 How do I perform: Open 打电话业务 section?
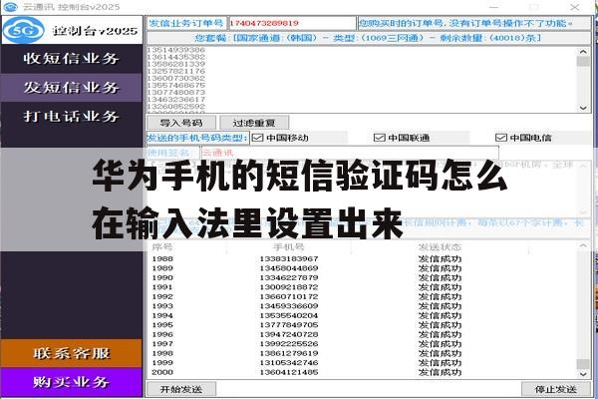[72, 116]
